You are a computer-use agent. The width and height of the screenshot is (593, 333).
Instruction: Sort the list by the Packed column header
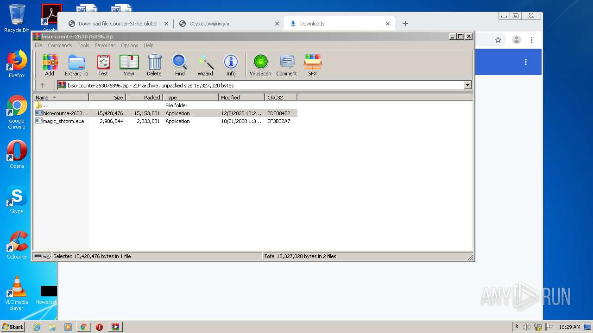144,97
